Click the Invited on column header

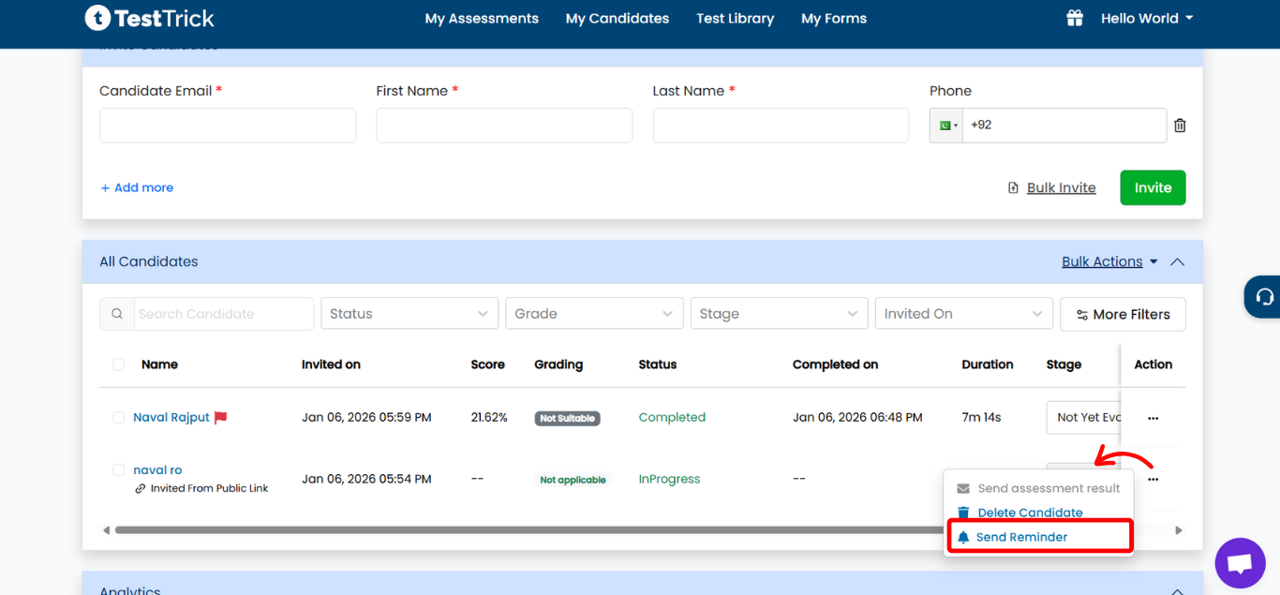pos(331,364)
